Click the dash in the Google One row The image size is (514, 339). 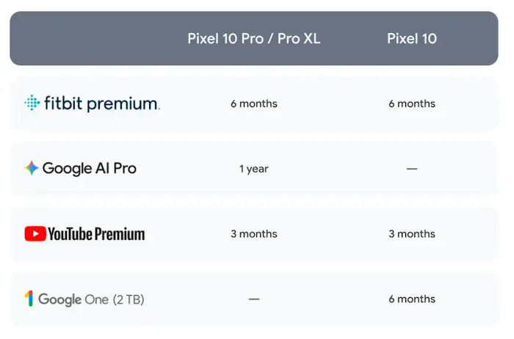[253, 299]
